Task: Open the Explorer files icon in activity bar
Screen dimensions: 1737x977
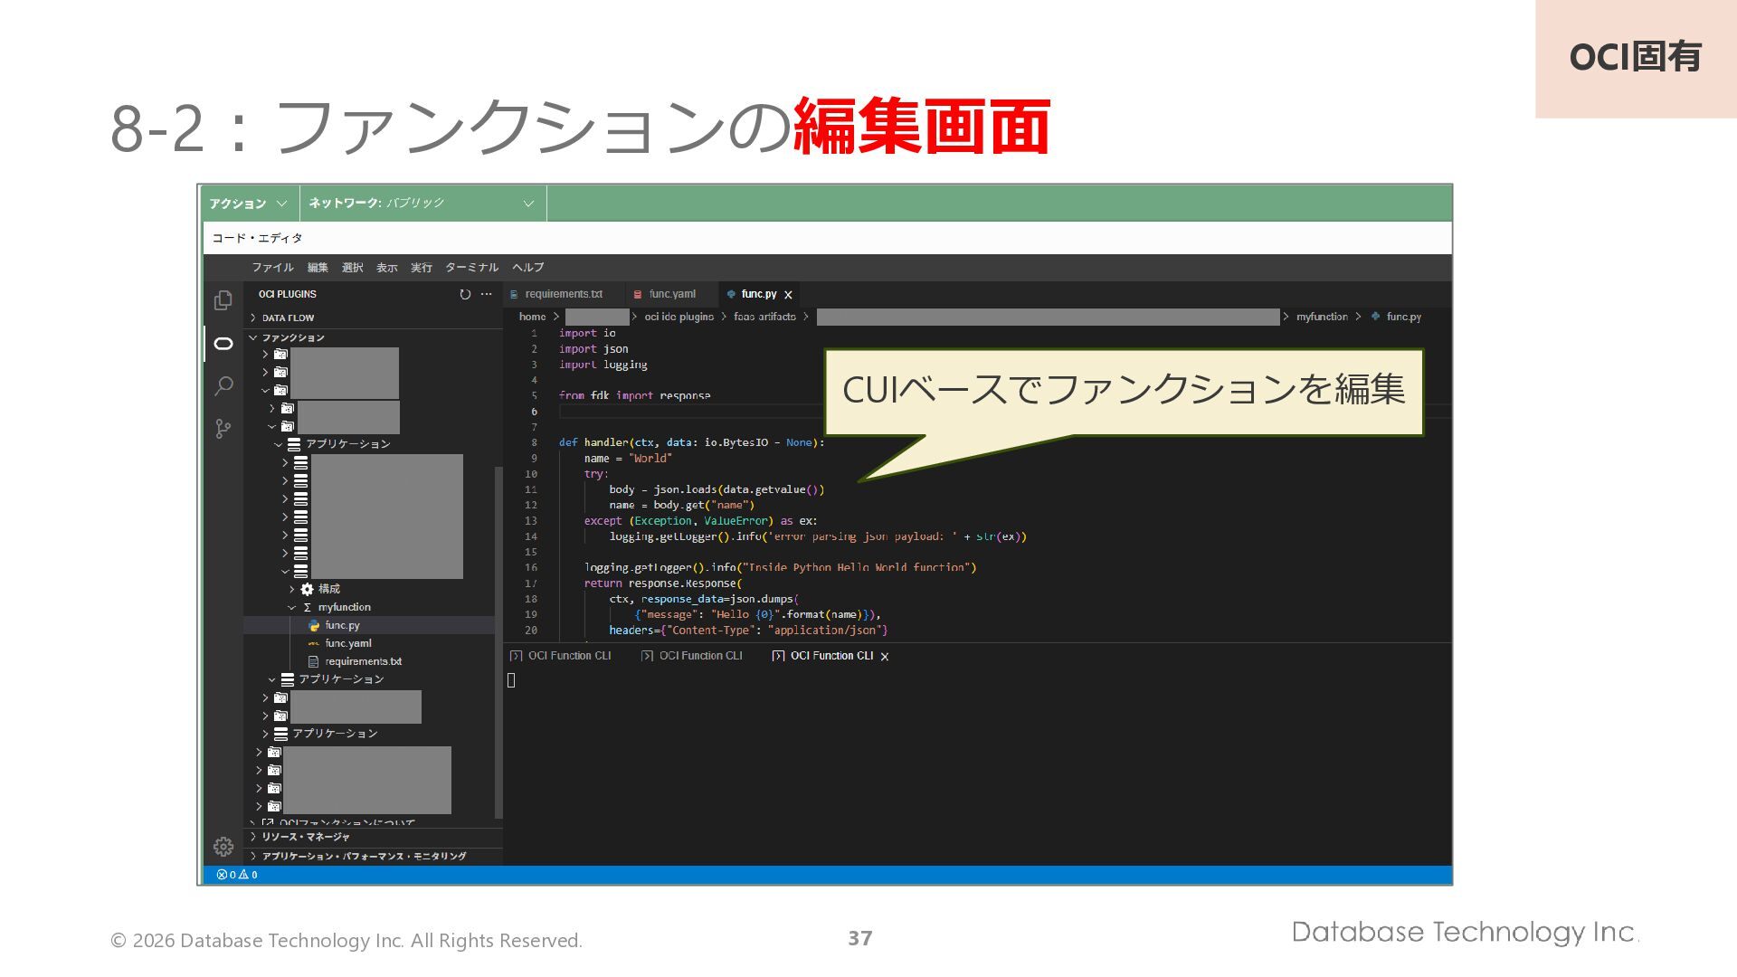Action: tap(223, 300)
